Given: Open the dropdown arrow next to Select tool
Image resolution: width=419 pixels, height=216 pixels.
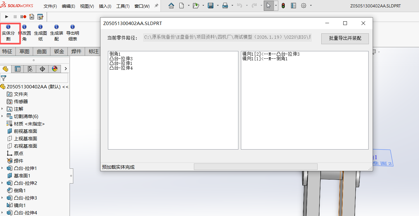Looking at the screenshot, I should 276,6.
